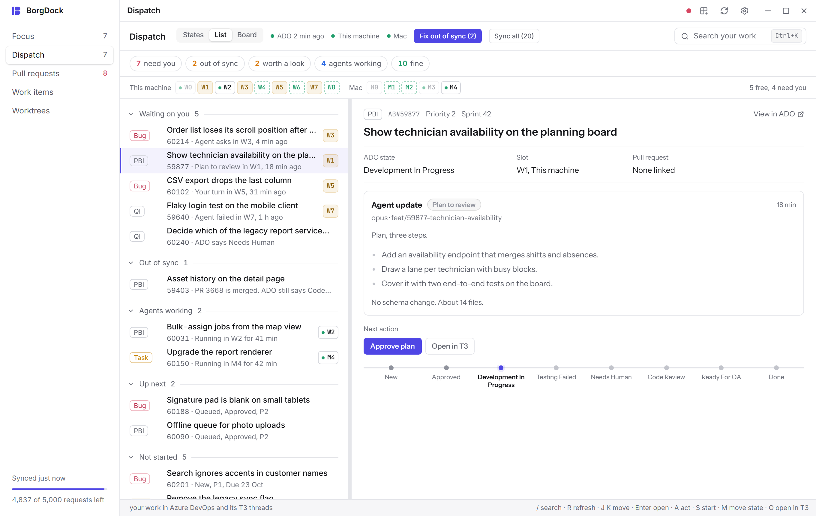Viewport: 816px width, 516px height.
Task: Select the W1 slot chip in machine bar
Action: tap(205, 88)
